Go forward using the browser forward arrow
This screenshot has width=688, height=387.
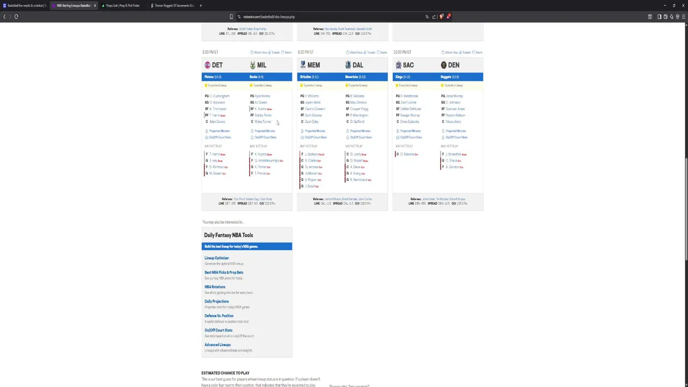click(x=10, y=17)
